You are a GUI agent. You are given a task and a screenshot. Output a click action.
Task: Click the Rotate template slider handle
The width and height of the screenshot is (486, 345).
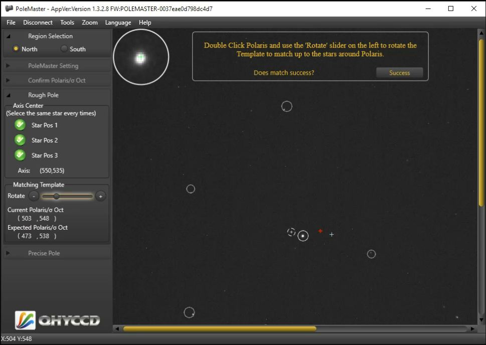(56, 196)
